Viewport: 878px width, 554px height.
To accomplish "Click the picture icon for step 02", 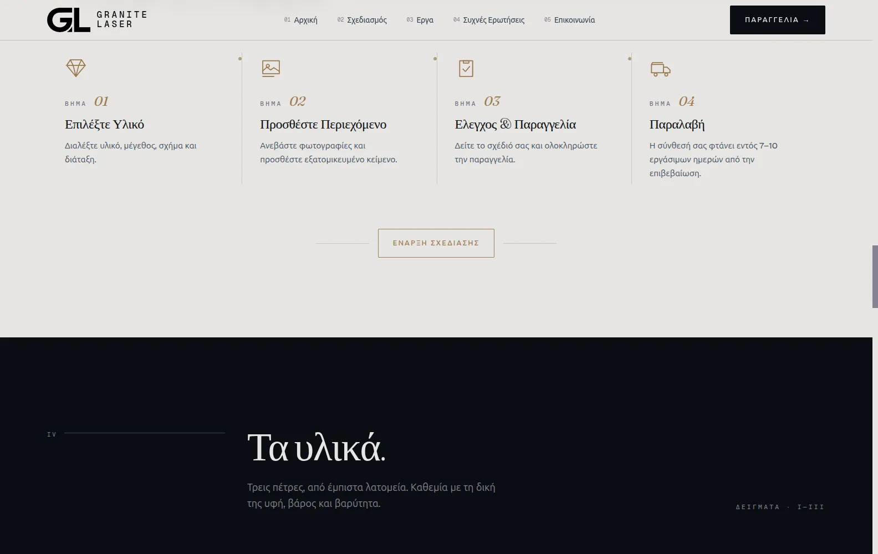I will point(271,68).
